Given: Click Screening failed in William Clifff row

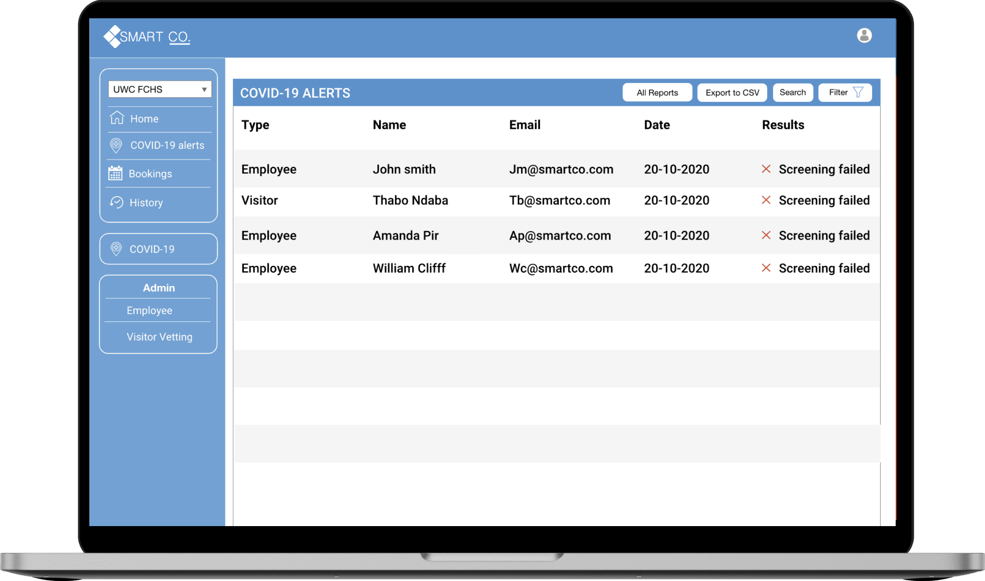Looking at the screenshot, I should pyautogui.click(x=824, y=268).
